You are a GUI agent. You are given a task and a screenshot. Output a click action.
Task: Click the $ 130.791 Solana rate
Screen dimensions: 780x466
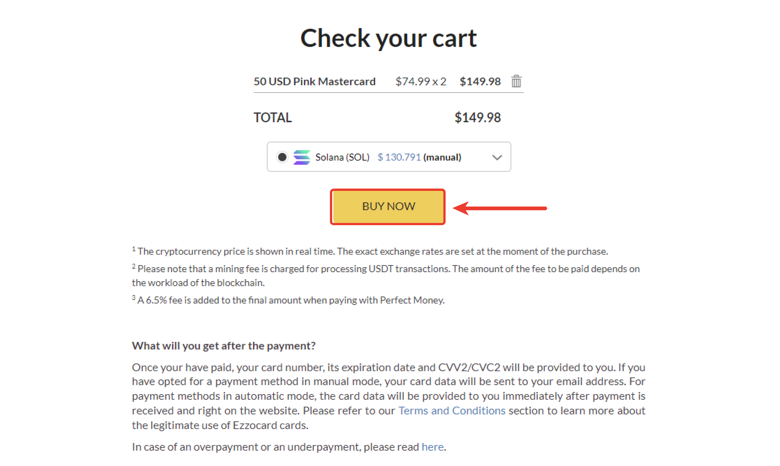tap(399, 157)
